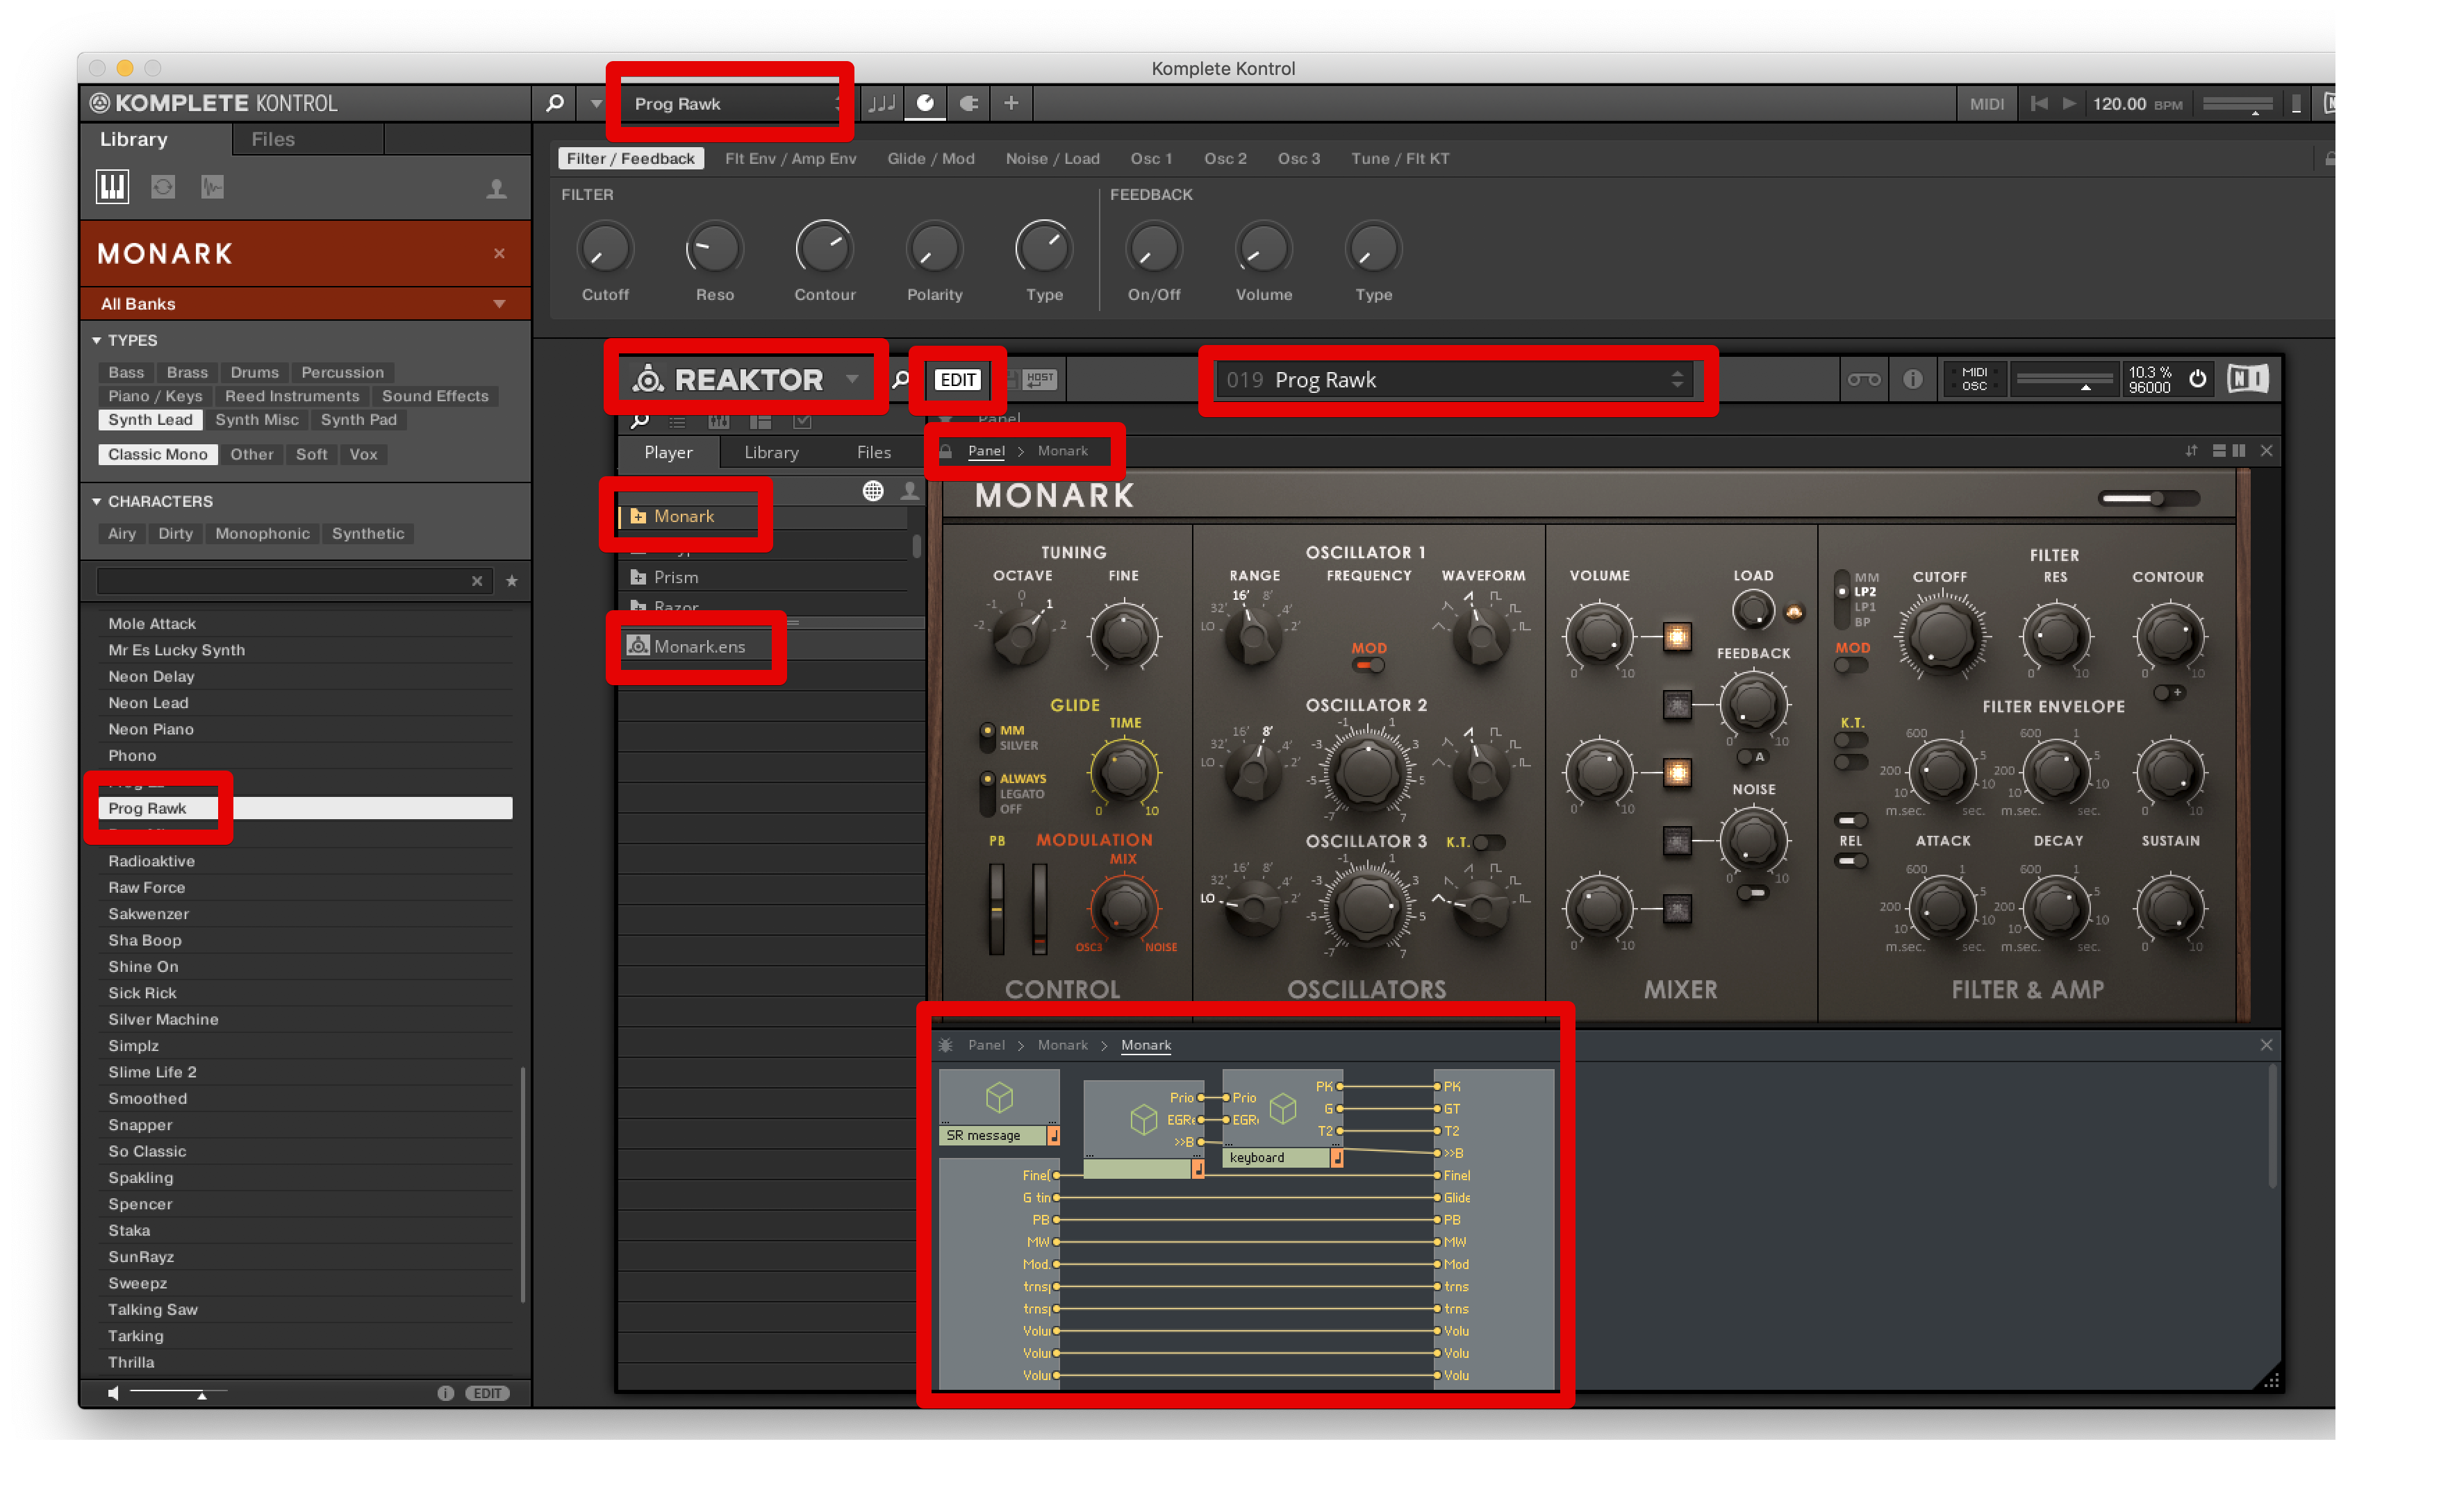Viewport: 2448px width, 1512px height.
Task: Clear the MONARK product filter X
Action: [x=499, y=254]
